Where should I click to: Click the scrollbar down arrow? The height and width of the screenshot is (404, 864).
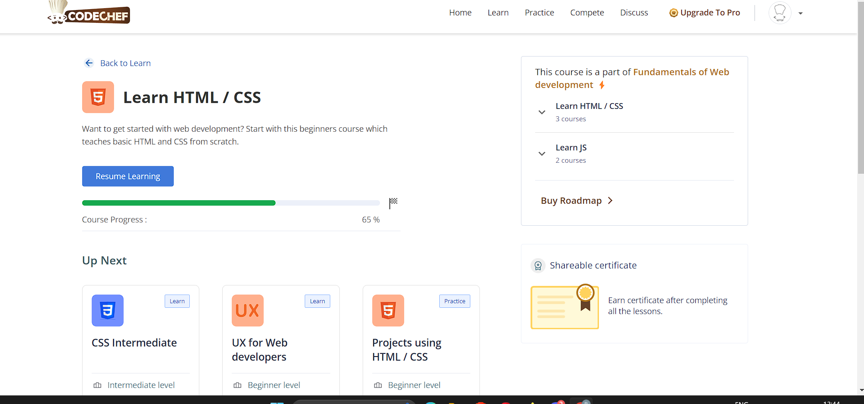tap(861, 390)
